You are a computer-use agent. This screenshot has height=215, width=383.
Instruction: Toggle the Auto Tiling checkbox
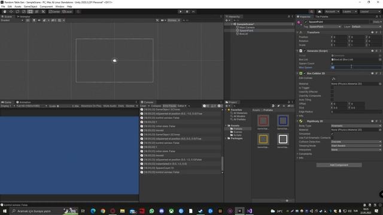pos(332,100)
